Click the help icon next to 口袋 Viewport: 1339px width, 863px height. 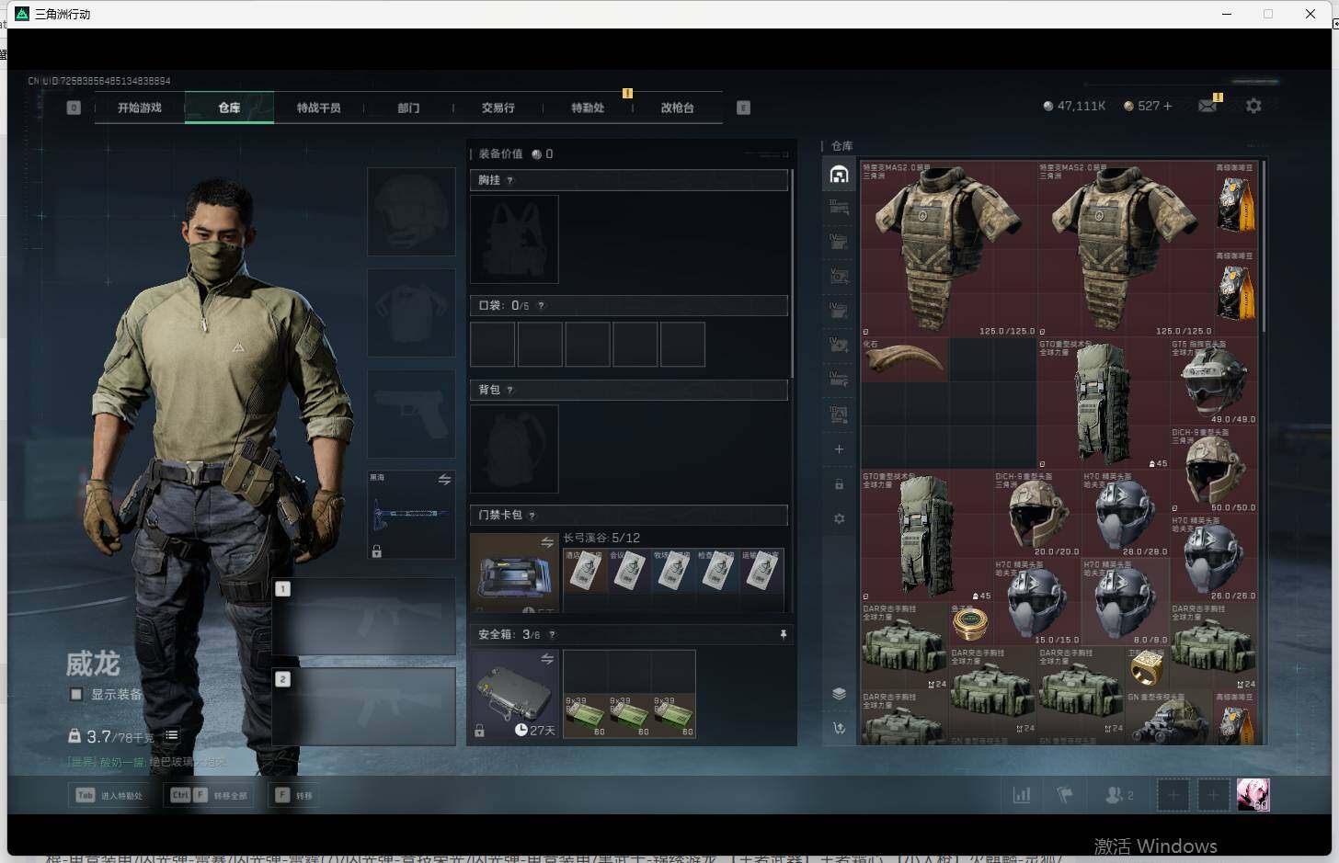(541, 305)
